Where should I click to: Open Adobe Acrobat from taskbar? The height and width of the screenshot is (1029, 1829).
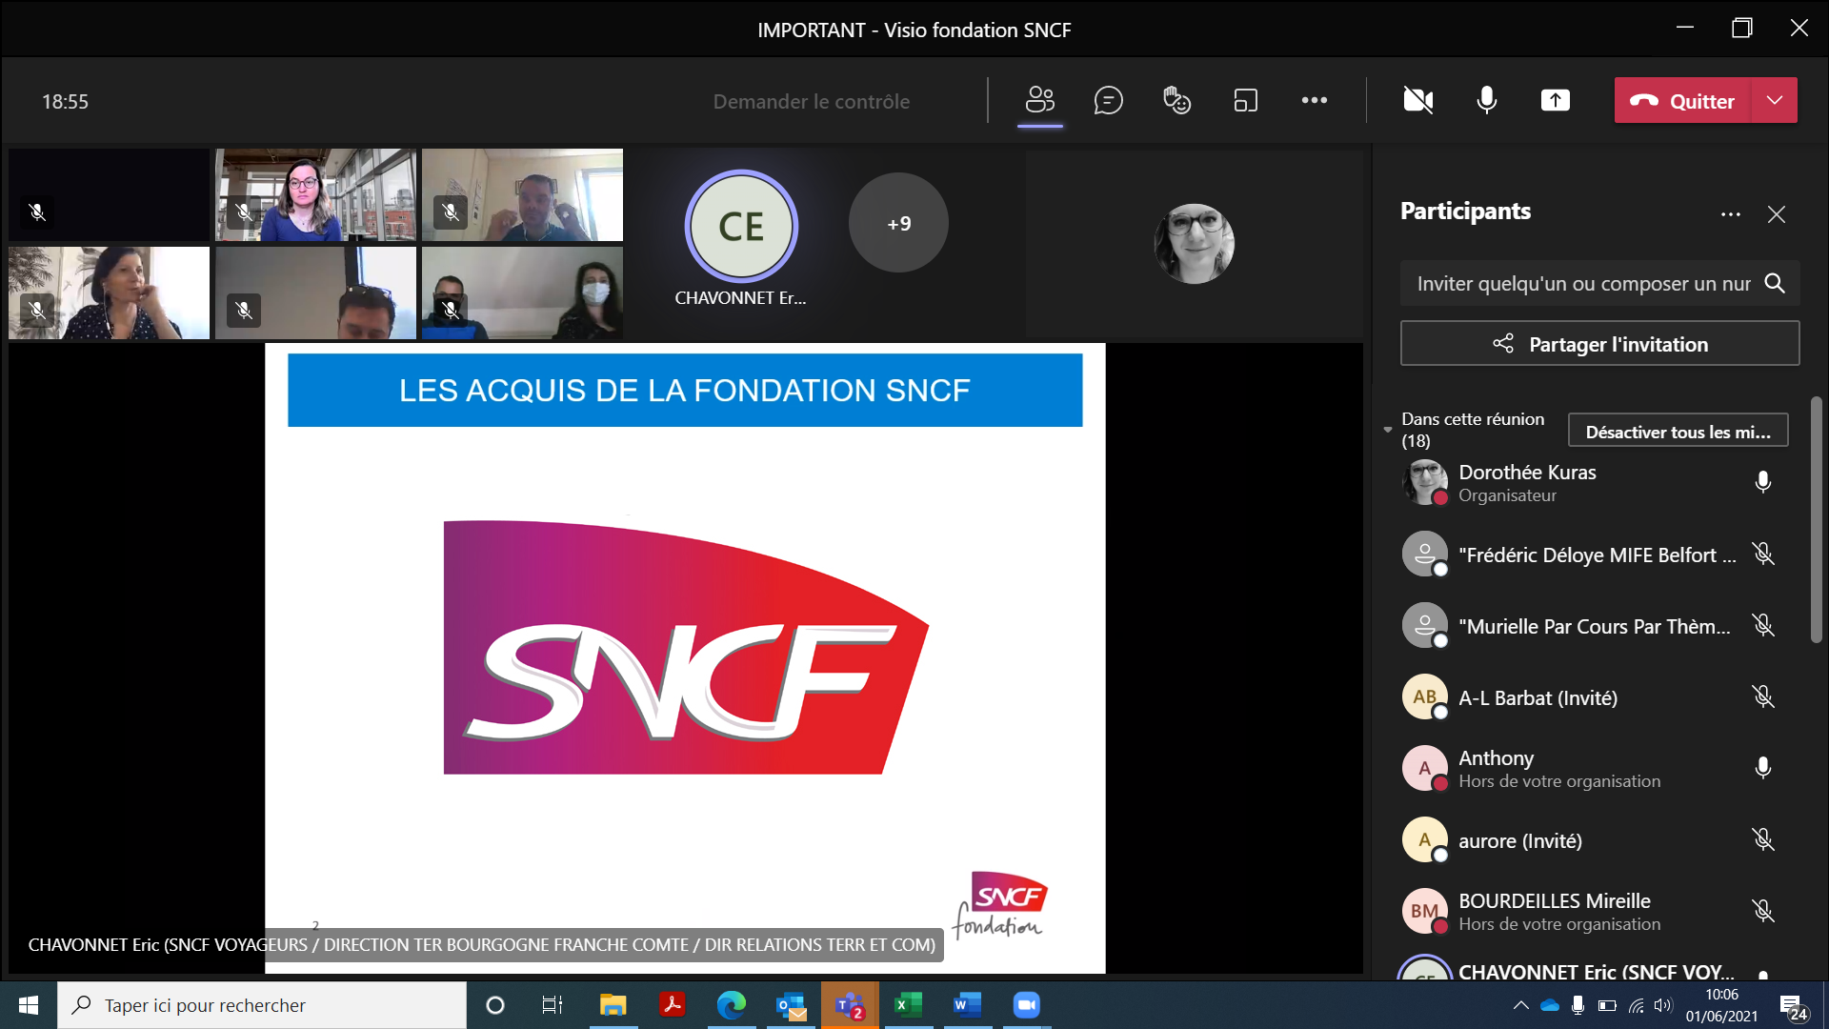(672, 1005)
